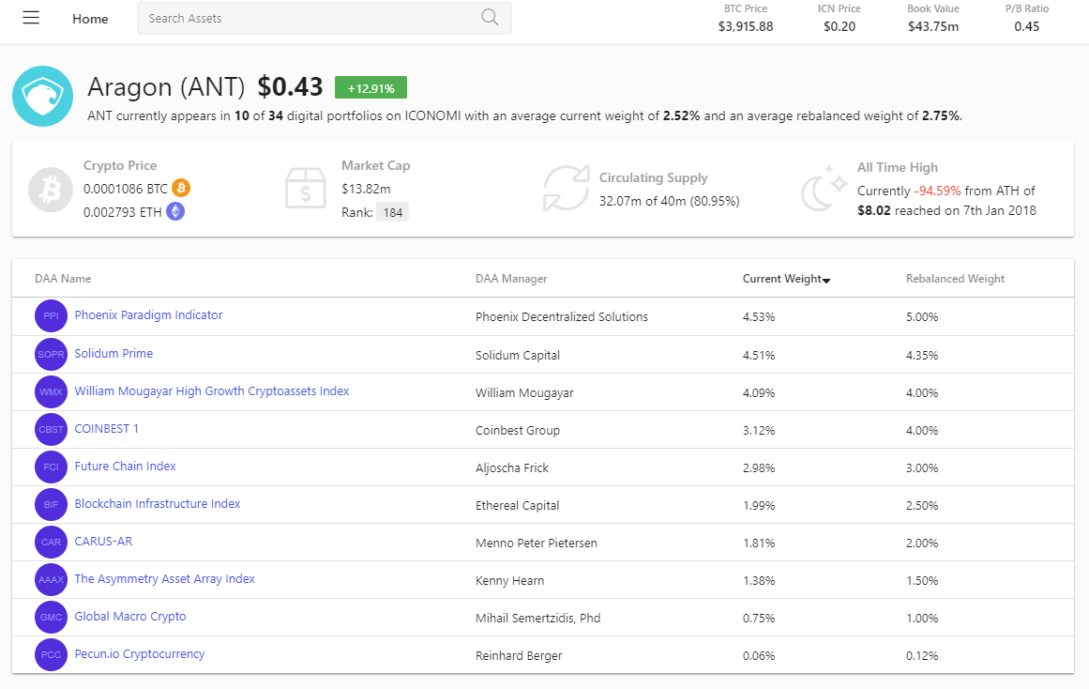Open the hamburger menu icon
Image resolution: width=1089 pixels, height=689 pixels.
(31, 18)
